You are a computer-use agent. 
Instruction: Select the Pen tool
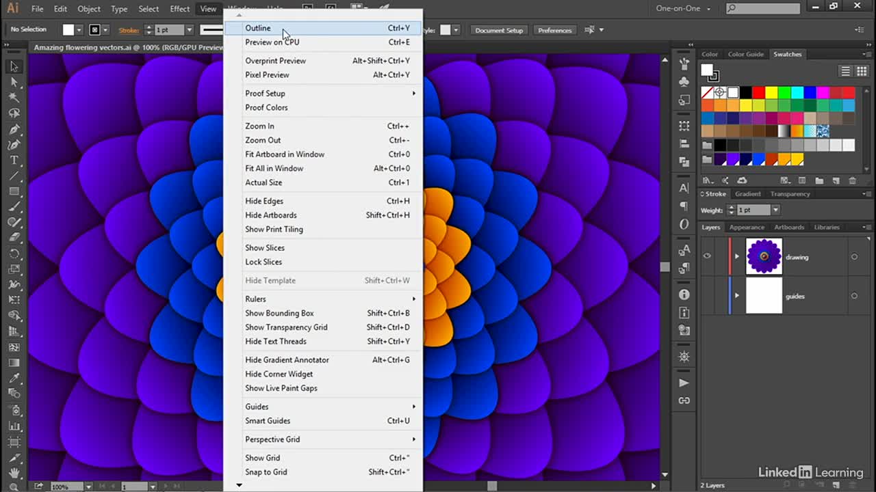pos(14,129)
